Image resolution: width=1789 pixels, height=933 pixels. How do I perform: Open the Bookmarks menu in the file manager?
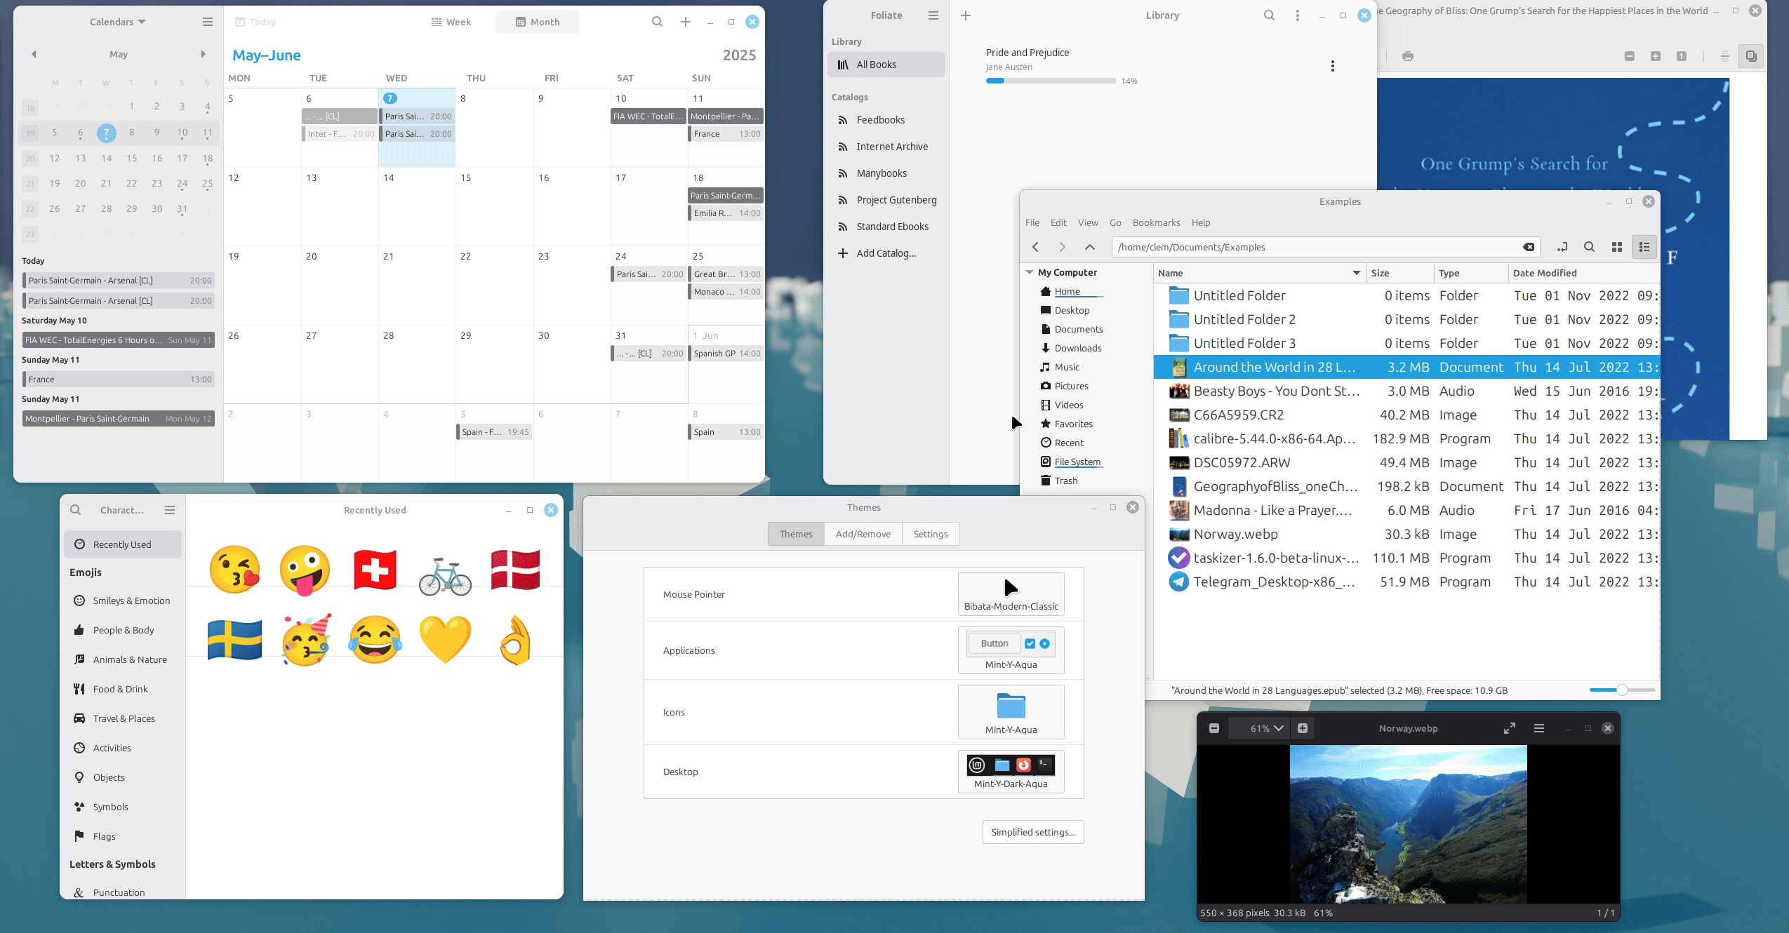(x=1156, y=222)
